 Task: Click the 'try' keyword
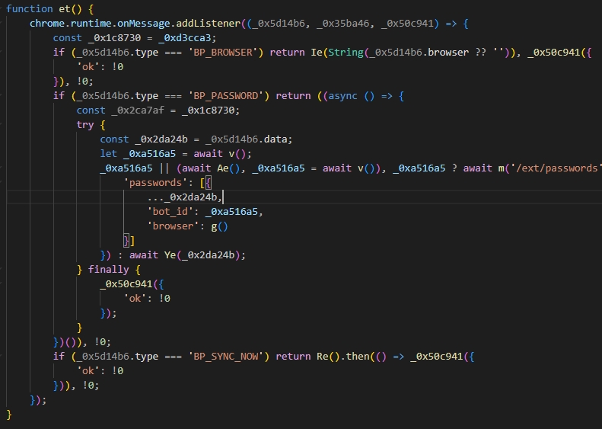pyautogui.click(x=85, y=125)
